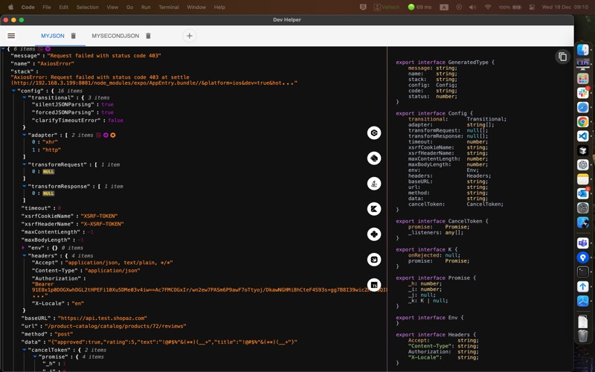This screenshot has height=372, width=595.
Task: Generate TypeScript types from JSON
Action: [x=374, y=285]
